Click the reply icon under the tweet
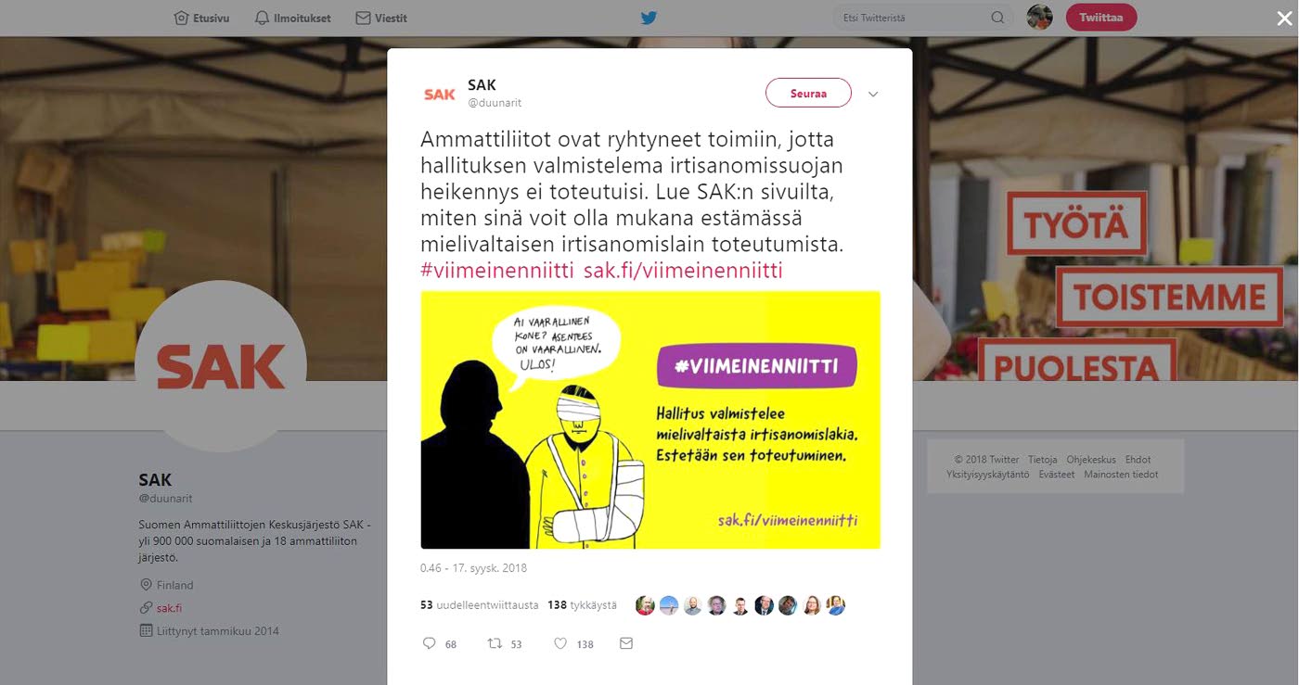This screenshot has height=685, width=1299. [x=429, y=643]
